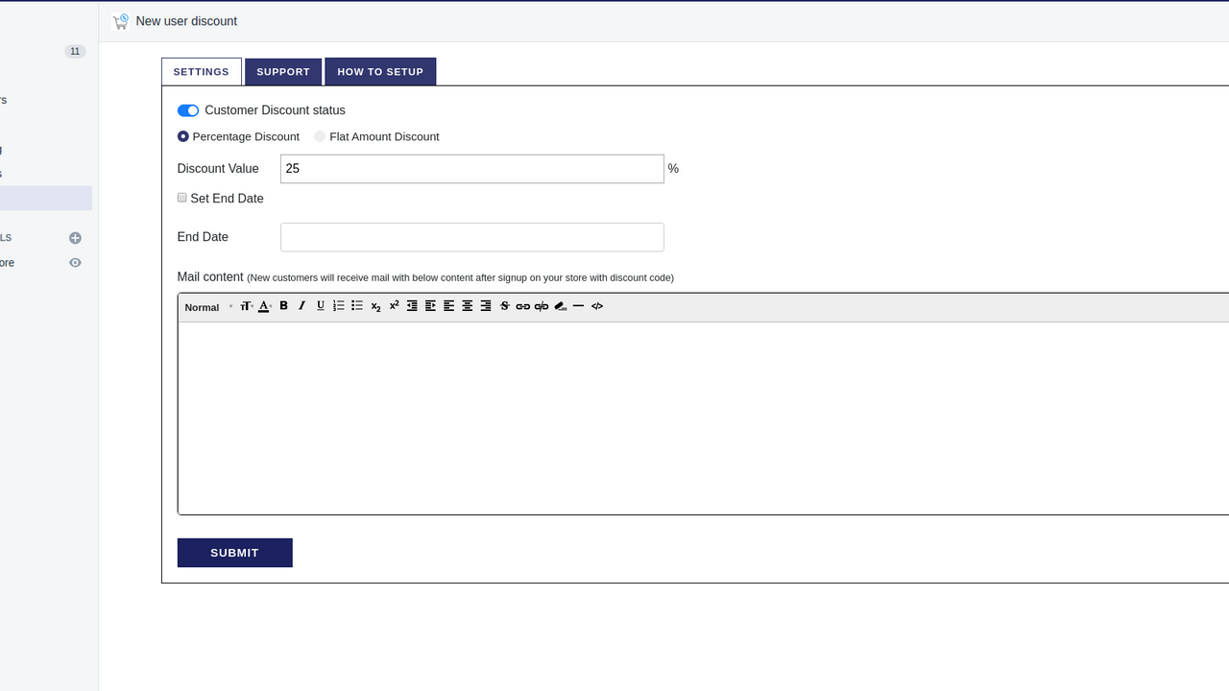The height and width of the screenshot is (691, 1229).
Task: Toggle underline formatting
Action: pyautogui.click(x=321, y=306)
